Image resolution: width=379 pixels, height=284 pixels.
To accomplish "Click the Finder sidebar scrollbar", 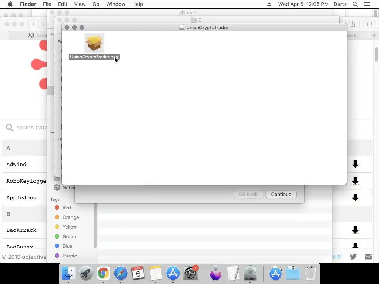I will point(95,226).
